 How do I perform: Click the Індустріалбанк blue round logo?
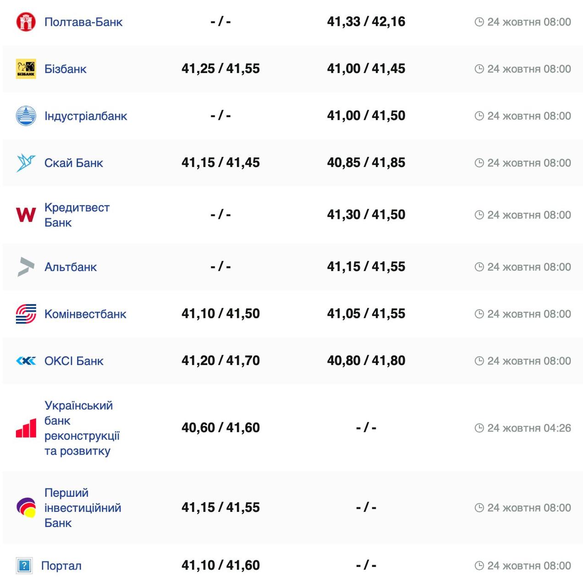coord(26,116)
